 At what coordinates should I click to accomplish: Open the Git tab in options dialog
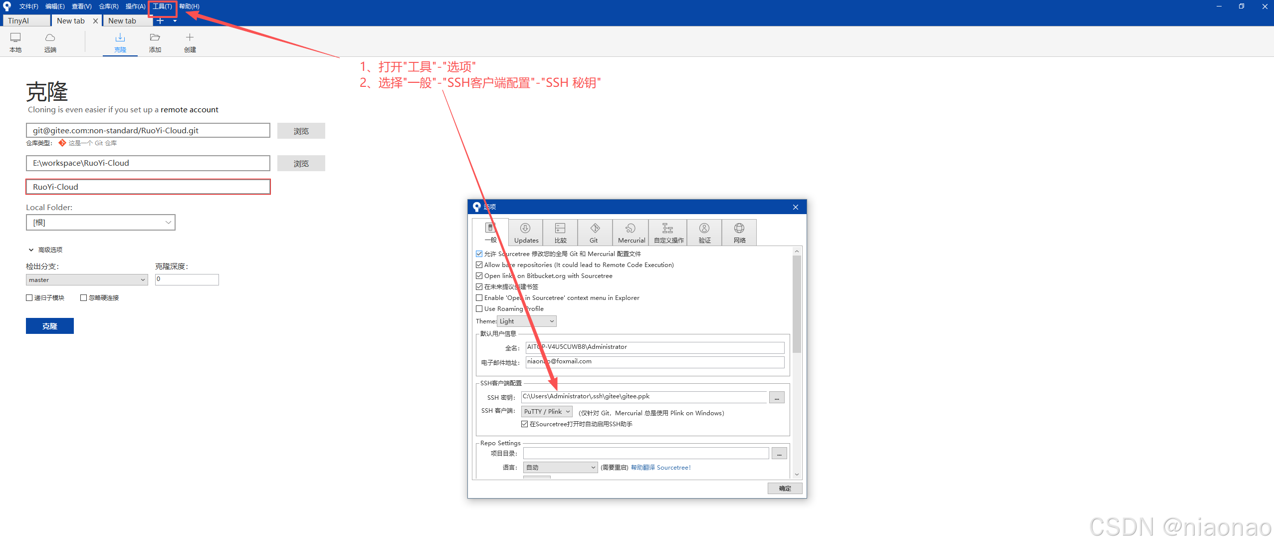coord(595,233)
